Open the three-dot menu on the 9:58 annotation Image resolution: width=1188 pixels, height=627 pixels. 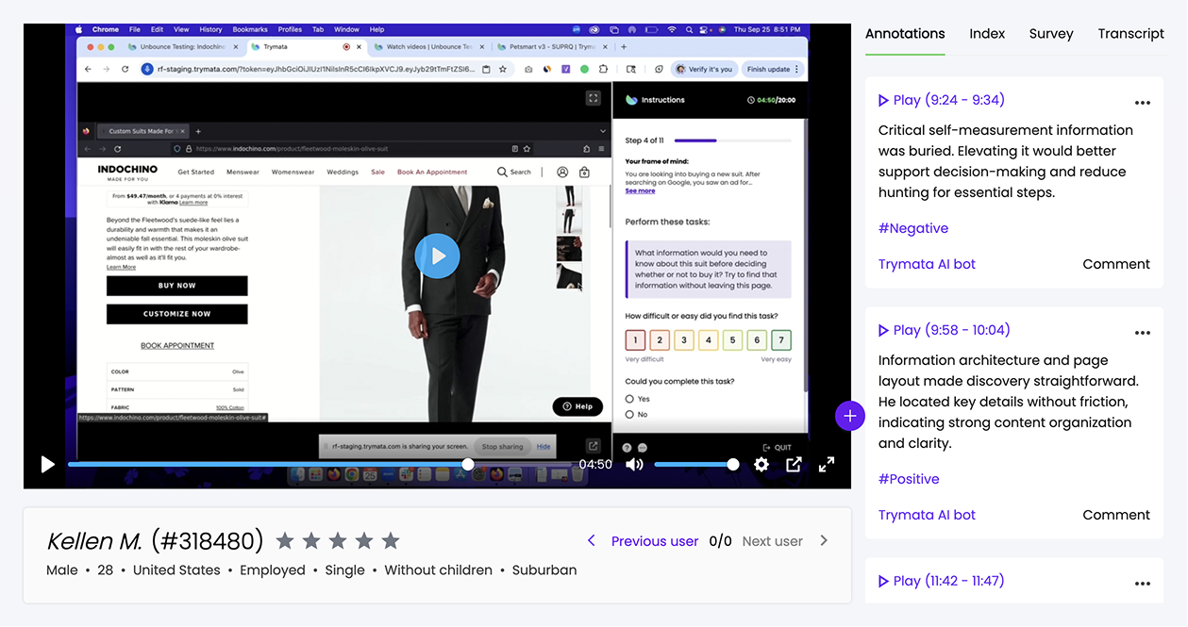coord(1142,333)
